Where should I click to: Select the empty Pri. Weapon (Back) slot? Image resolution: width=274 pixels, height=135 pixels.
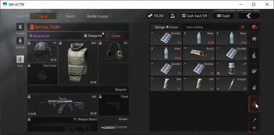62,124
